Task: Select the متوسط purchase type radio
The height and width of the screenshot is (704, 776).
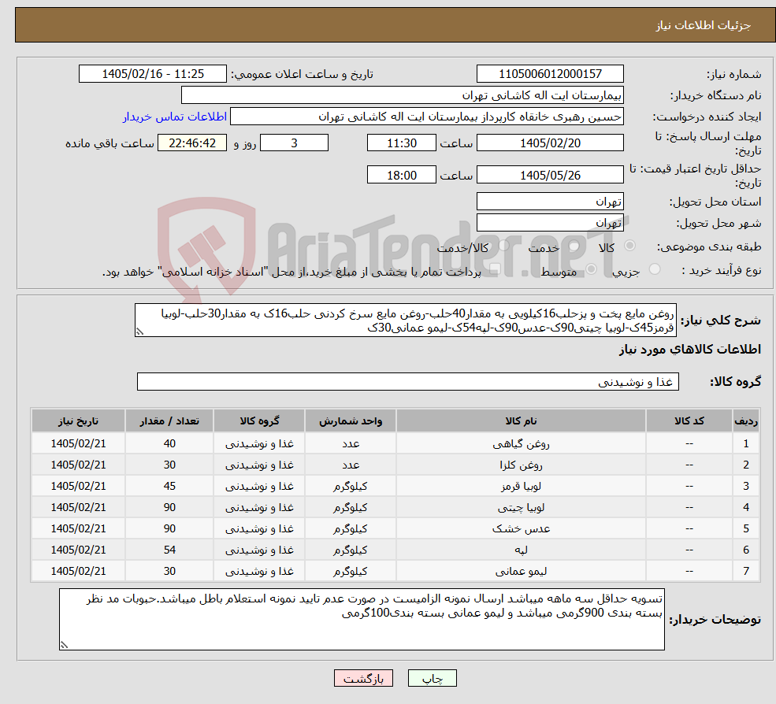Action: [591, 269]
